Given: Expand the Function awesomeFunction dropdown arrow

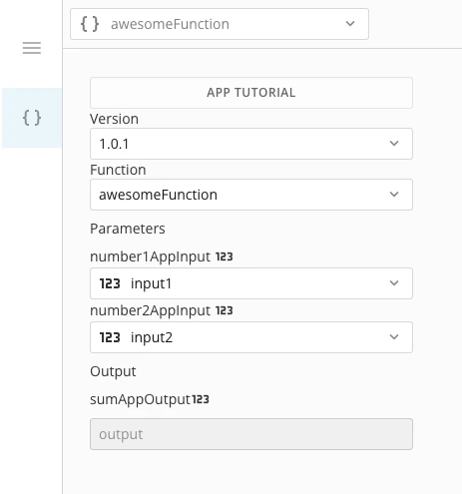Looking at the screenshot, I should (x=394, y=195).
